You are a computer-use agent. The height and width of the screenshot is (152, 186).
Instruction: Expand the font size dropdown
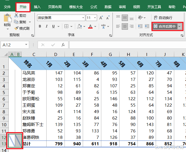tap(95, 18)
